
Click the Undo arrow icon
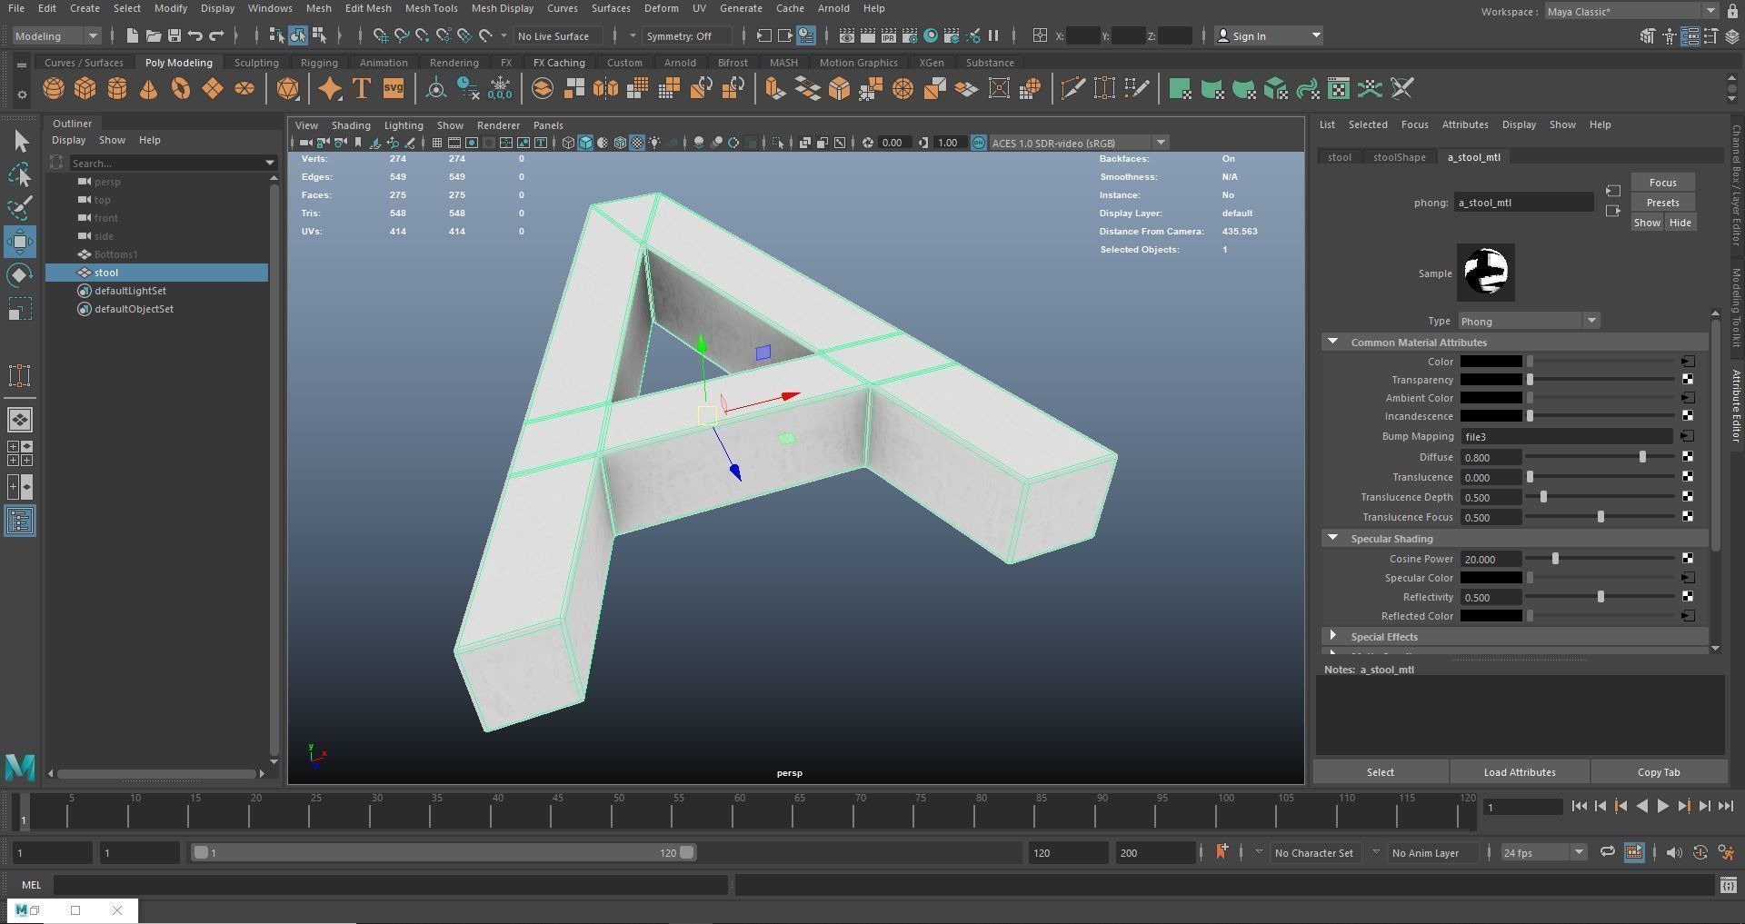(194, 36)
